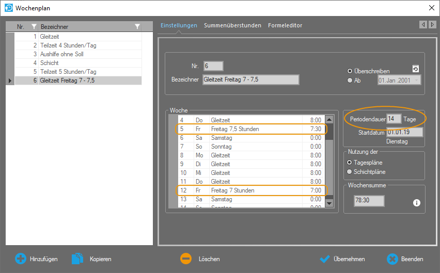Select the Überschreiben radio button
440x273 pixels.
coord(350,71)
